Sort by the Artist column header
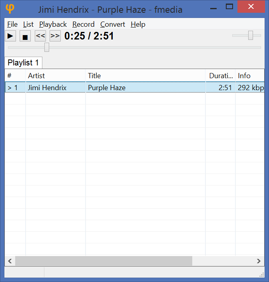The width and height of the screenshot is (269, 282). (x=56, y=76)
